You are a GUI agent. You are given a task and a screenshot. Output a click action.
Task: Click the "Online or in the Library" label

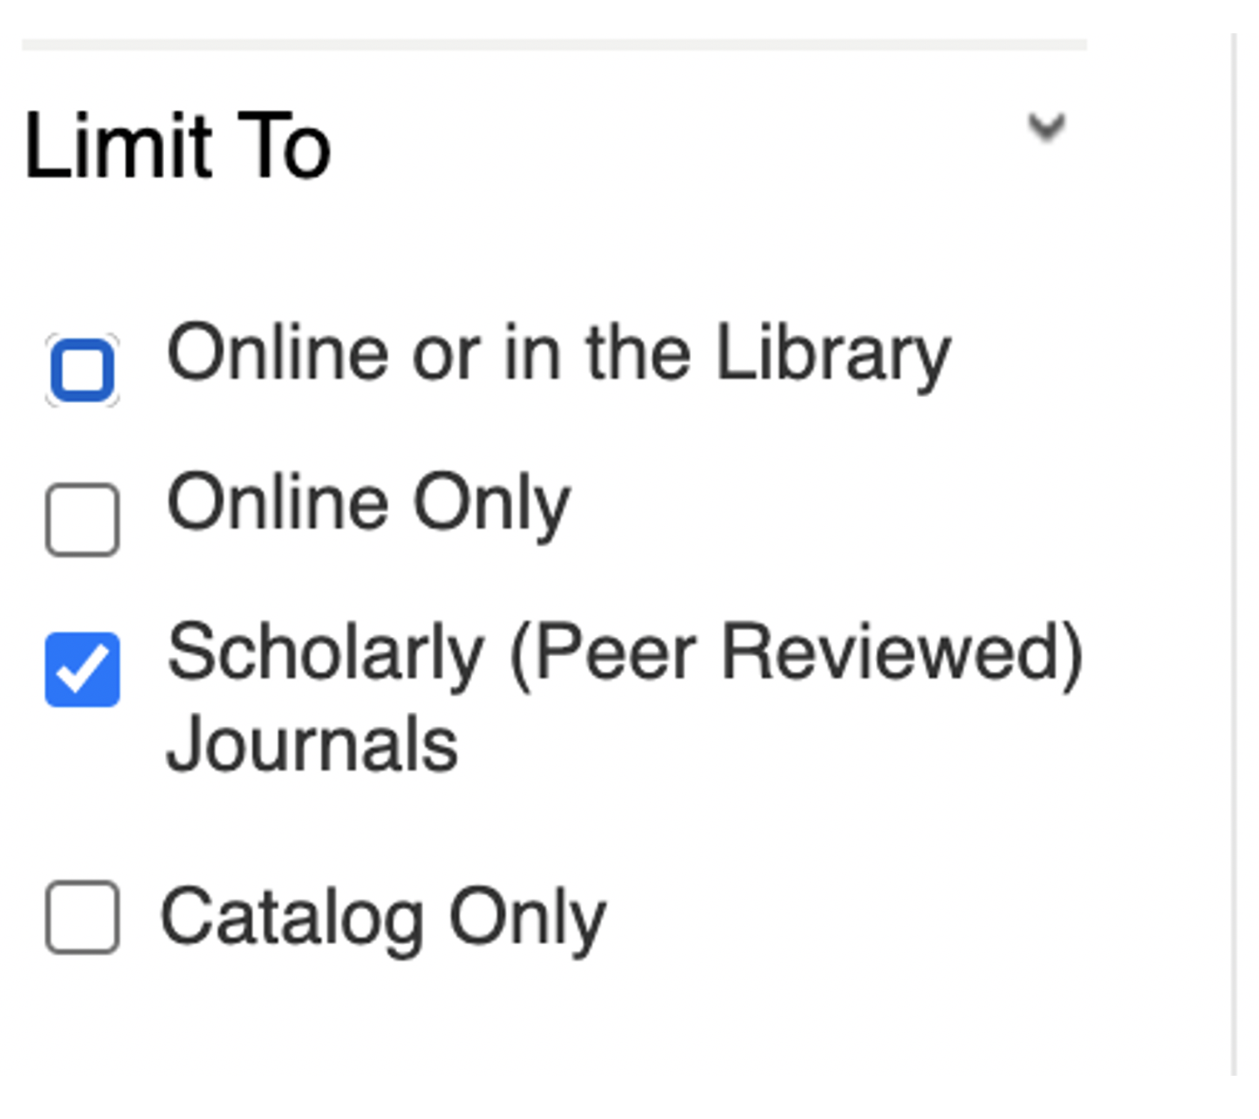point(558,355)
